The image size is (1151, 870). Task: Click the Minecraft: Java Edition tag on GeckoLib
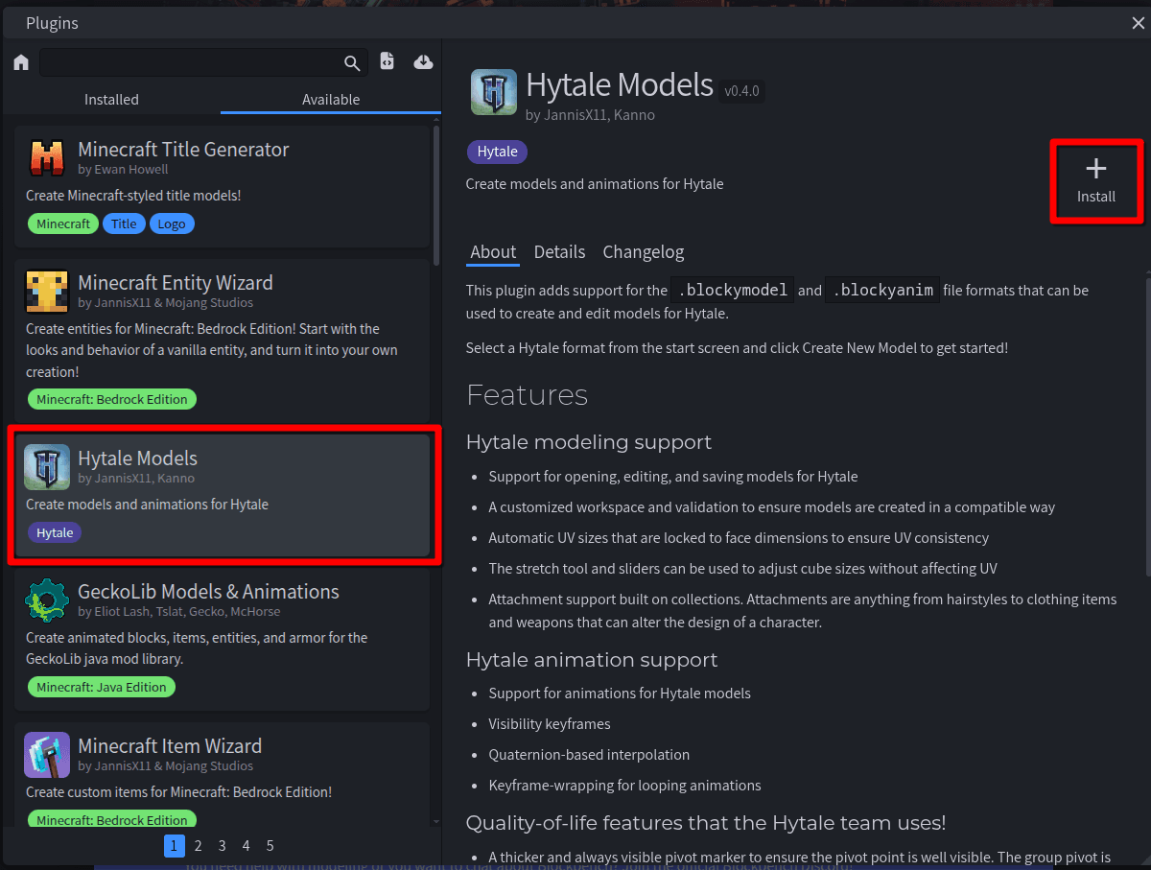[101, 686]
